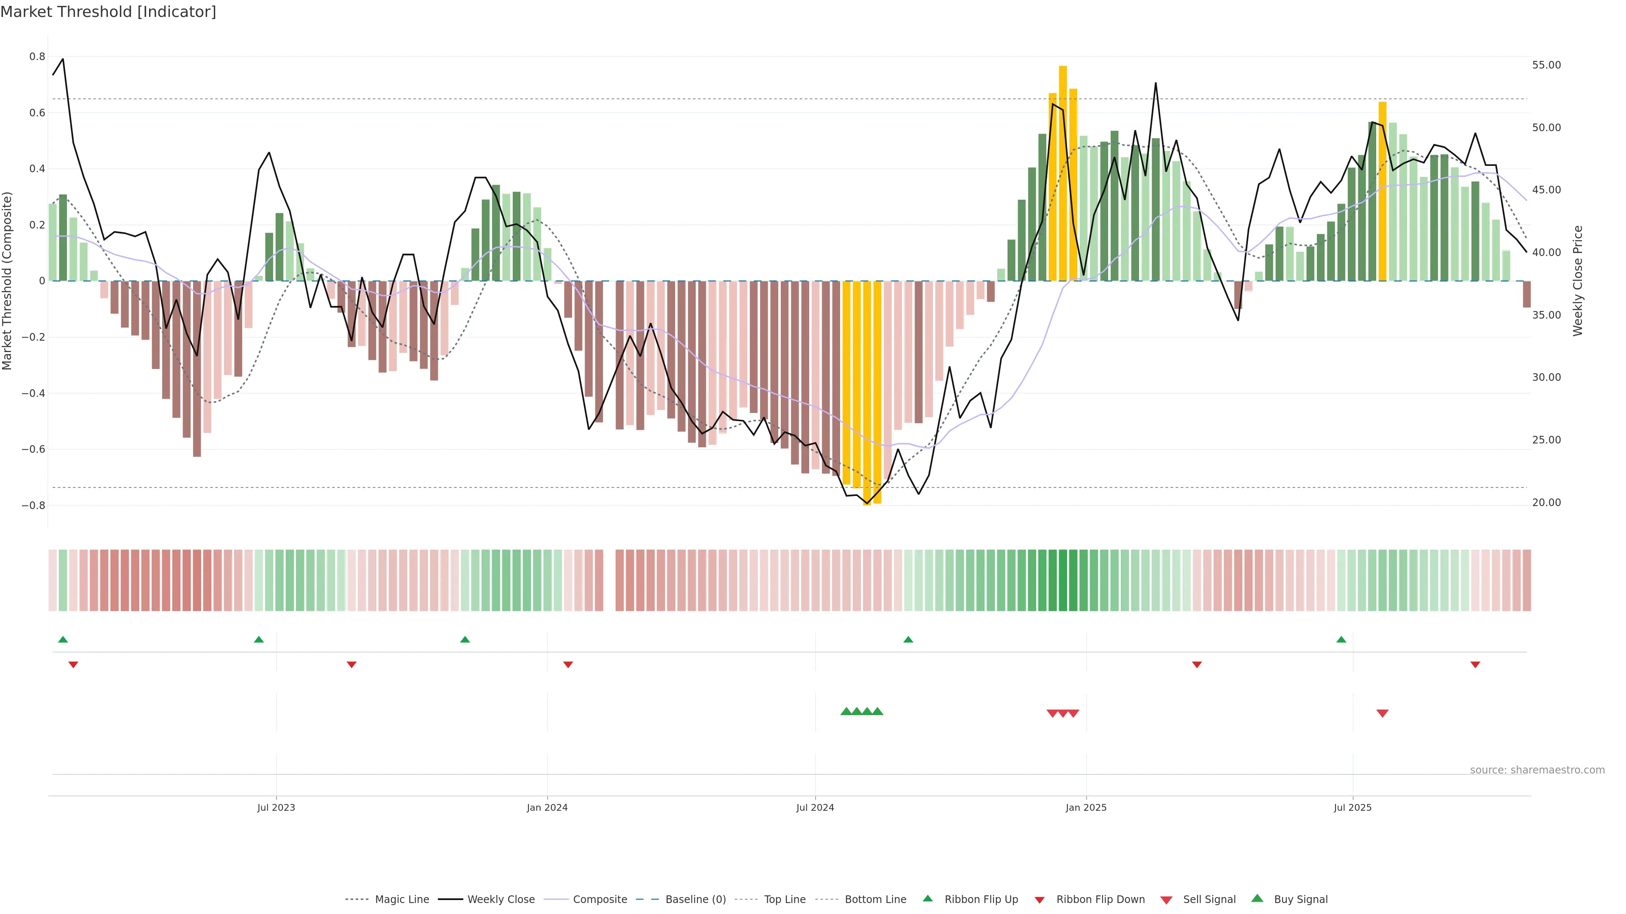Screen dimensions: 1626x914
Task: Click the Sell Signal legend triangle icon
Action: pos(1166,900)
